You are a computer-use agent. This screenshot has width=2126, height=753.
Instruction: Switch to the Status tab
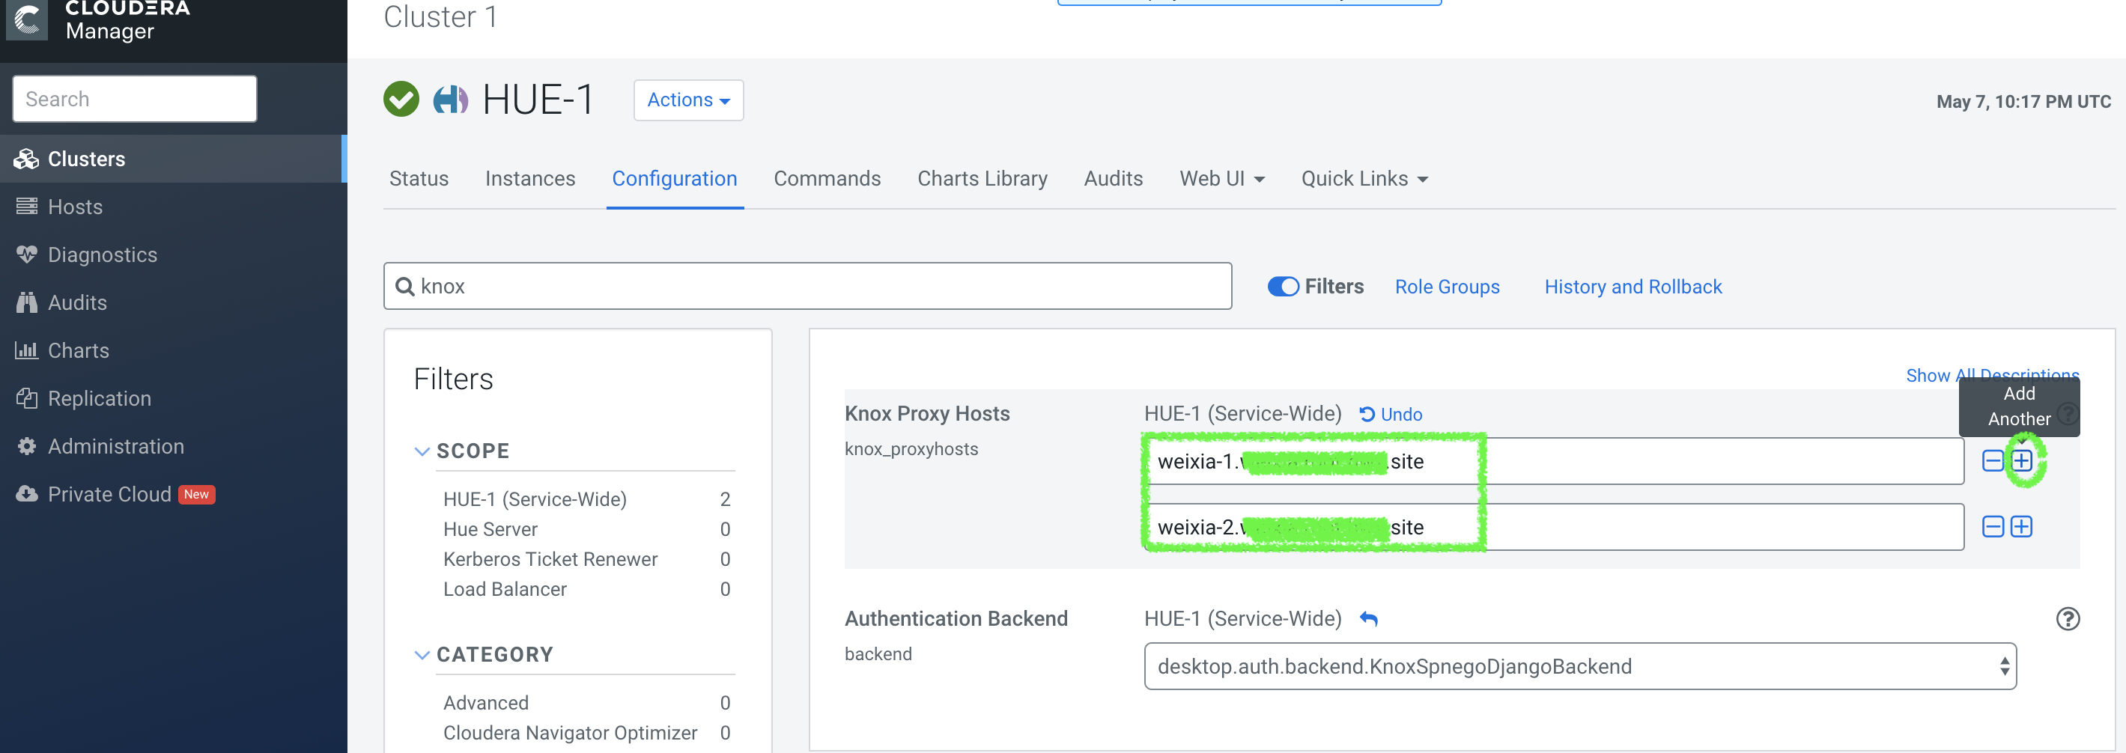click(x=419, y=179)
